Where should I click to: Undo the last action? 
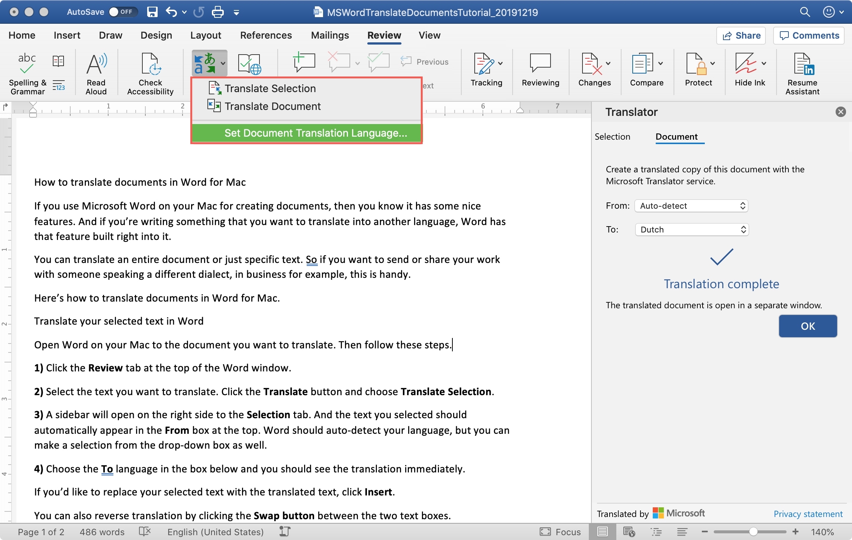coord(172,12)
